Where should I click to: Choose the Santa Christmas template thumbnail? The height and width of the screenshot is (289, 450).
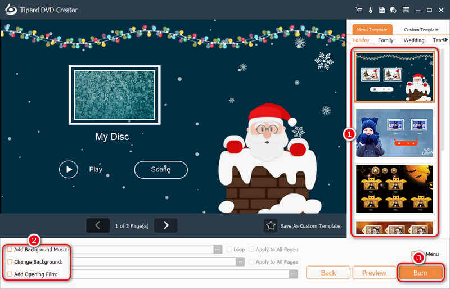point(395,77)
